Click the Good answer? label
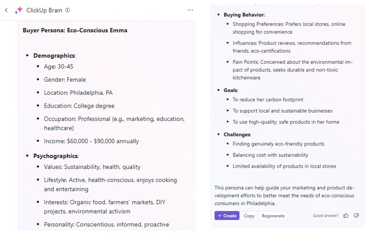This screenshot has width=369, height=235. [326, 216]
